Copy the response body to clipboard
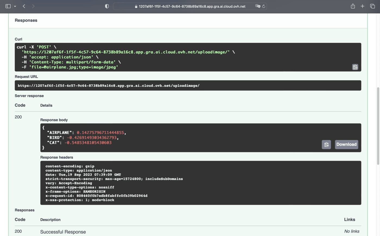380x236 pixels. coord(326,145)
